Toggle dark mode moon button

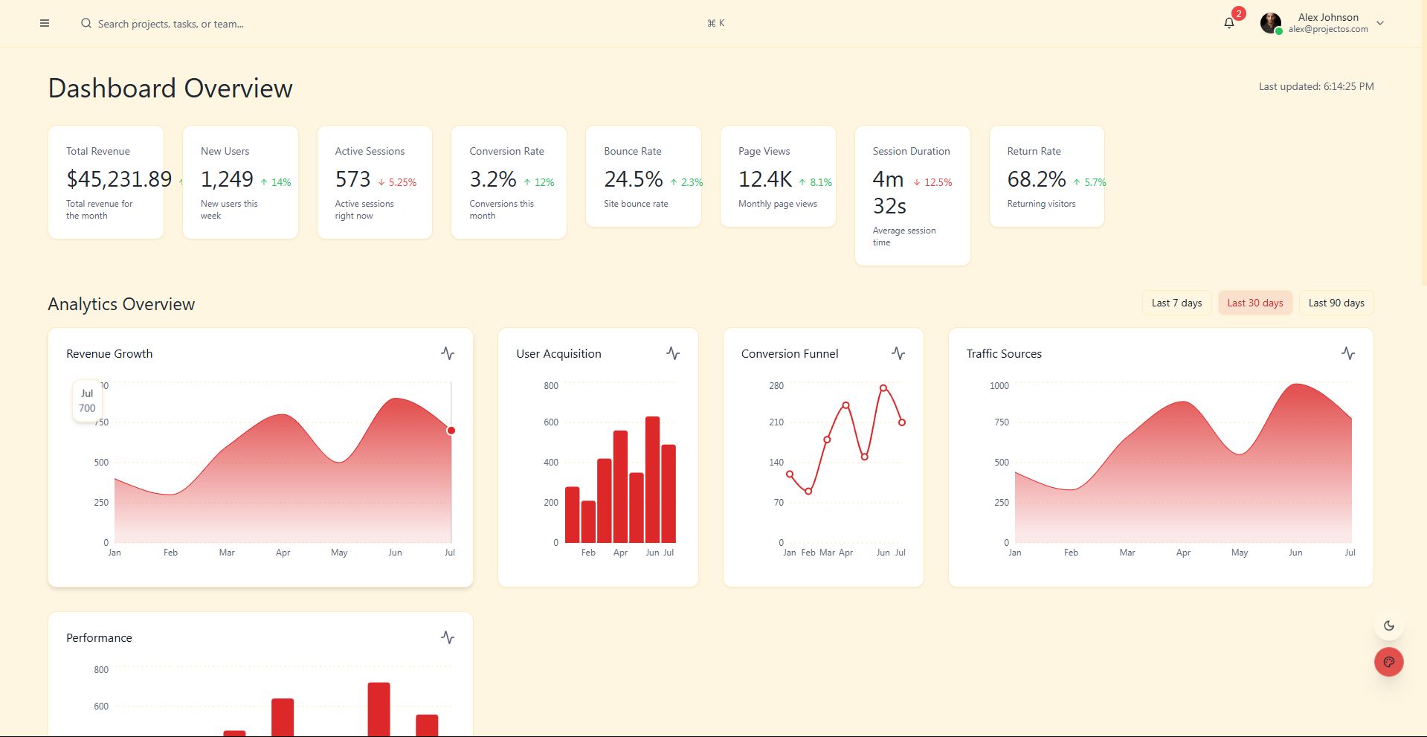pyautogui.click(x=1389, y=625)
